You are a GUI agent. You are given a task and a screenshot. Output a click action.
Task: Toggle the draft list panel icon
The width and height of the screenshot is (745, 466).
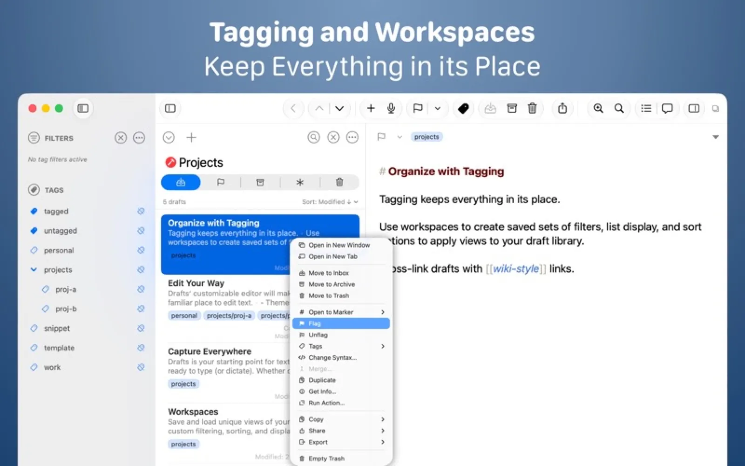(170, 108)
